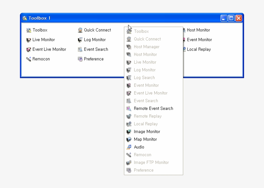Open Event Search from the toolbox
The image size is (264, 188).
click(93, 49)
